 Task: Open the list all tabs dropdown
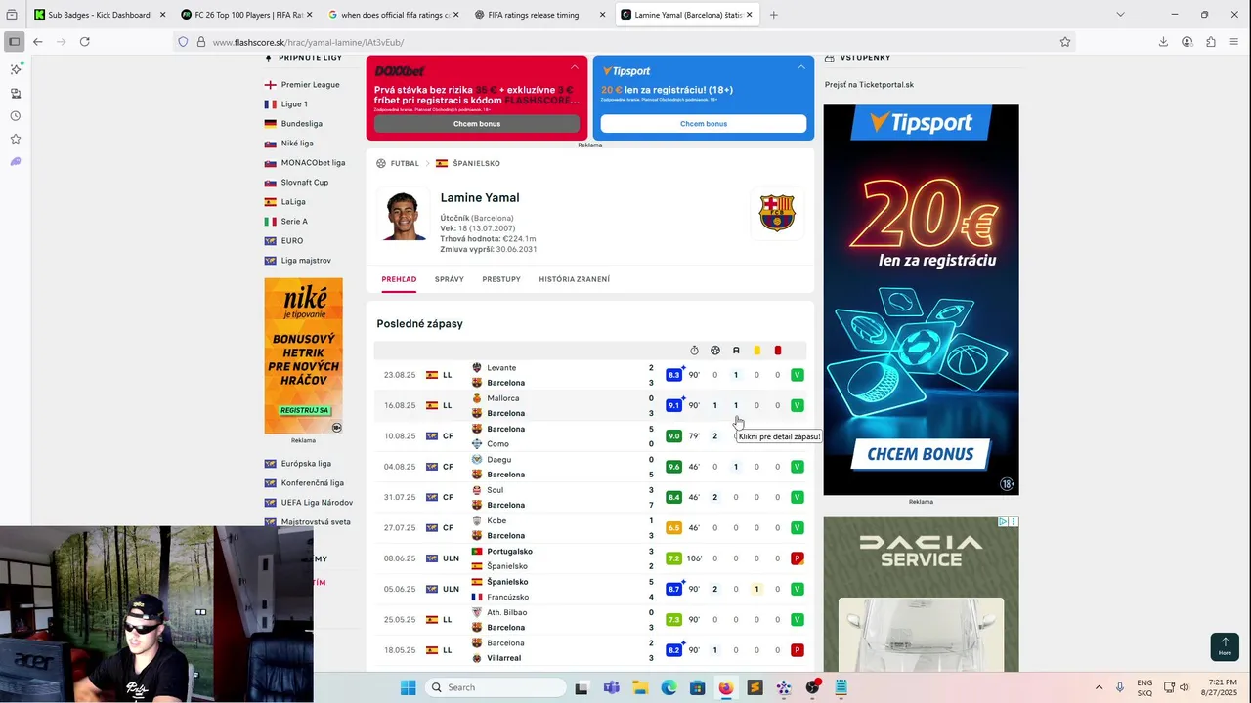coord(1120,15)
